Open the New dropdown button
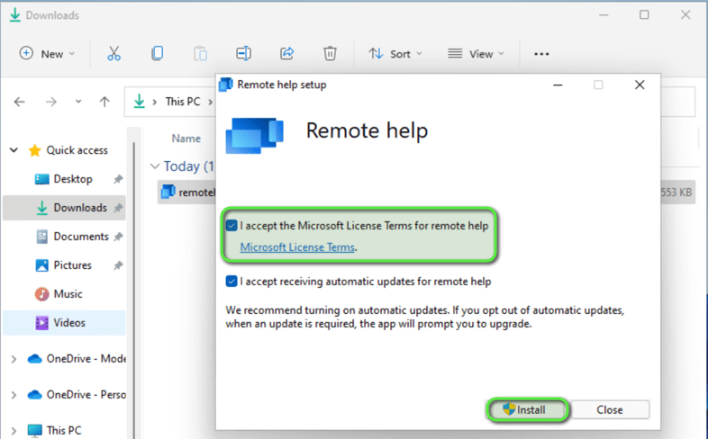This screenshot has height=439, width=708. tap(47, 54)
